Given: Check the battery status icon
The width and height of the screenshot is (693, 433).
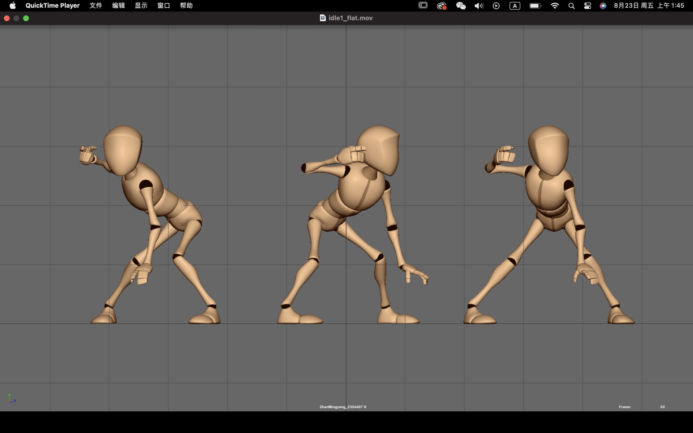Looking at the screenshot, I should click(535, 5).
